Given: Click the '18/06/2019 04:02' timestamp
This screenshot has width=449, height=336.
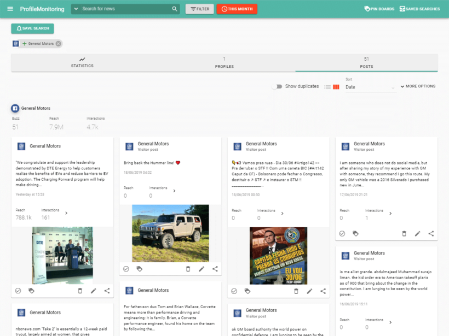Looking at the screenshot, I should [x=138, y=173].
